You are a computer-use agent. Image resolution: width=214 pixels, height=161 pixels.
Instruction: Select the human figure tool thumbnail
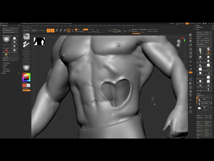(x=200, y=51)
